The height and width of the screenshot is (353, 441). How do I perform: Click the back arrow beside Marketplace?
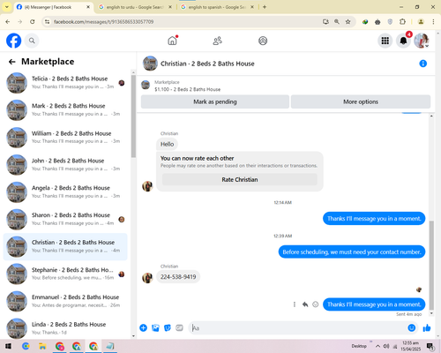tap(11, 62)
